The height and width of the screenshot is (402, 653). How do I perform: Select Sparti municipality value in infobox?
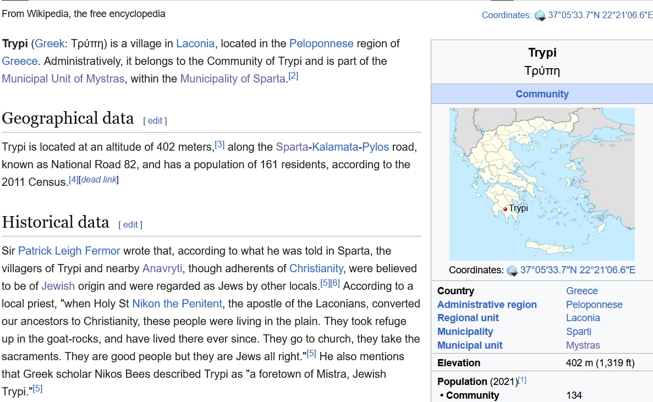coord(579,332)
